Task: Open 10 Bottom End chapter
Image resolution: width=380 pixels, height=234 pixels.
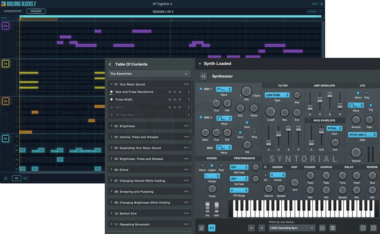Action: (149, 213)
